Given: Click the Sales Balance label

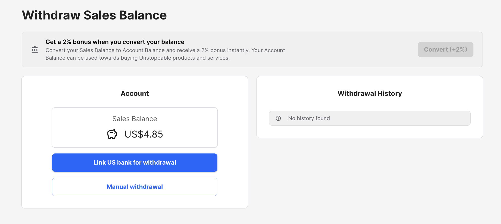Looking at the screenshot, I should [134, 119].
